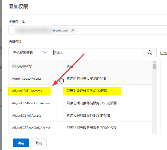Screen dimensions: 167x150
Task: Cancel with the 取消 button
Action: 39,143
